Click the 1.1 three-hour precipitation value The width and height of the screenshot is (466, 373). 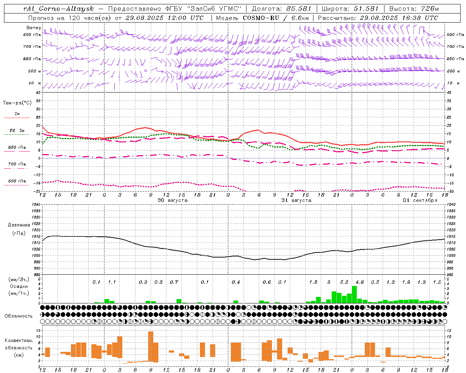click(x=112, y=282)
